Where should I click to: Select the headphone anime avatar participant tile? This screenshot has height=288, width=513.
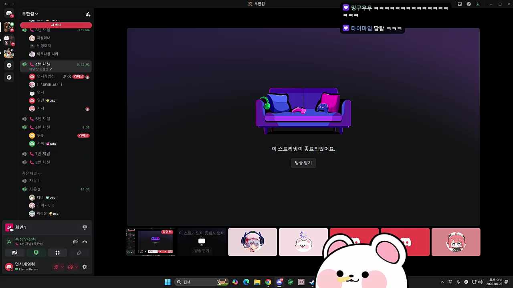coord(252,242)
